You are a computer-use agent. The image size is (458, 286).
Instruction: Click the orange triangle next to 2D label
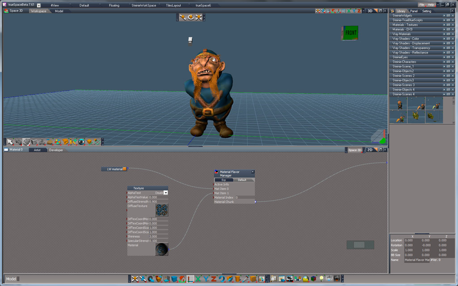(x=376, y=150)
